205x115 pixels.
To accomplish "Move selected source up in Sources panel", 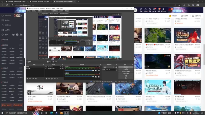I will pyautogui.click(x=55, y=79).
